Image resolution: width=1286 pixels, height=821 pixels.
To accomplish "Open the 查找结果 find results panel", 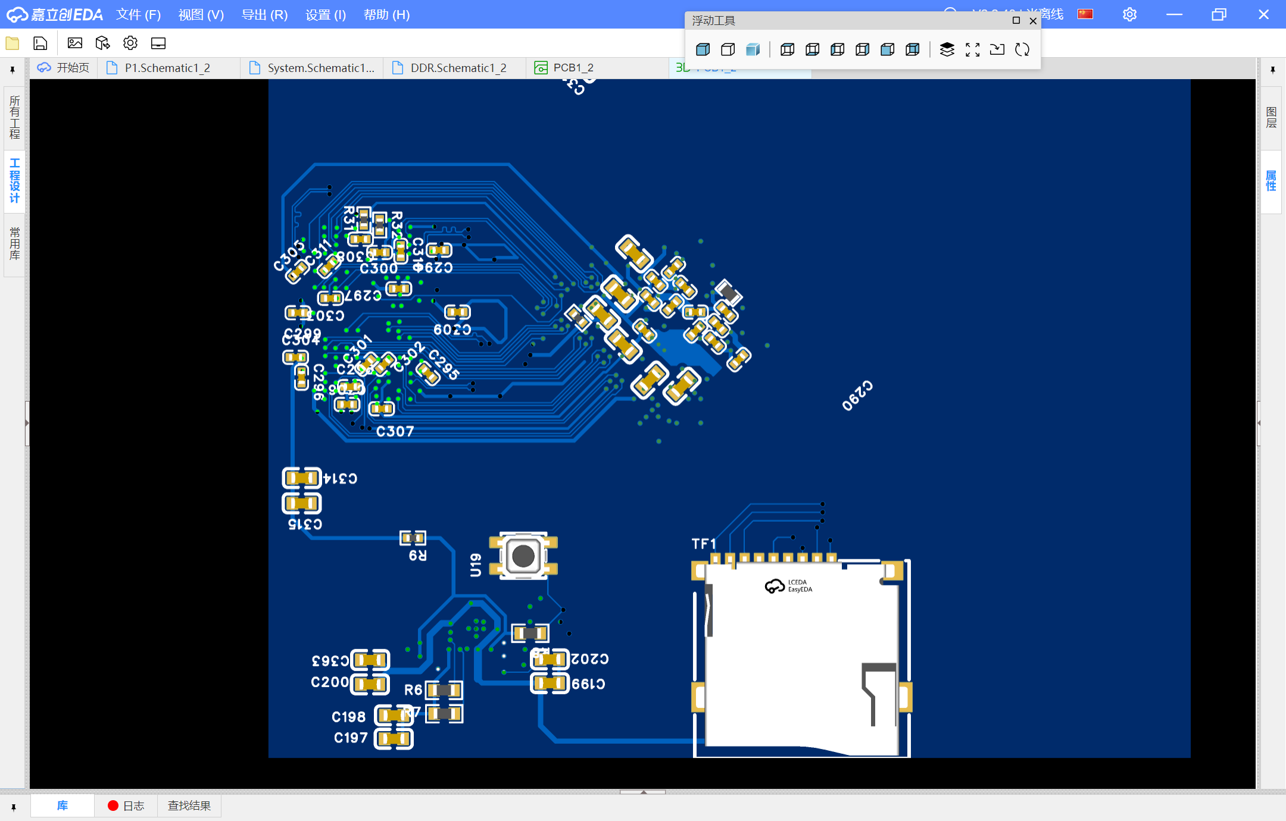I will pos(189,806).
